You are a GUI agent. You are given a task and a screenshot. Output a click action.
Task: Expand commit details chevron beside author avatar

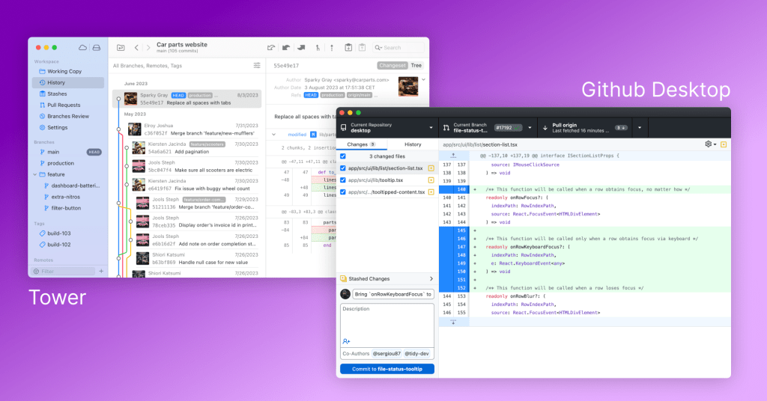(424, 79)
